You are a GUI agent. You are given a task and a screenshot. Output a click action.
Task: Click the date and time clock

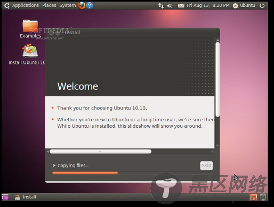point(208,5)
